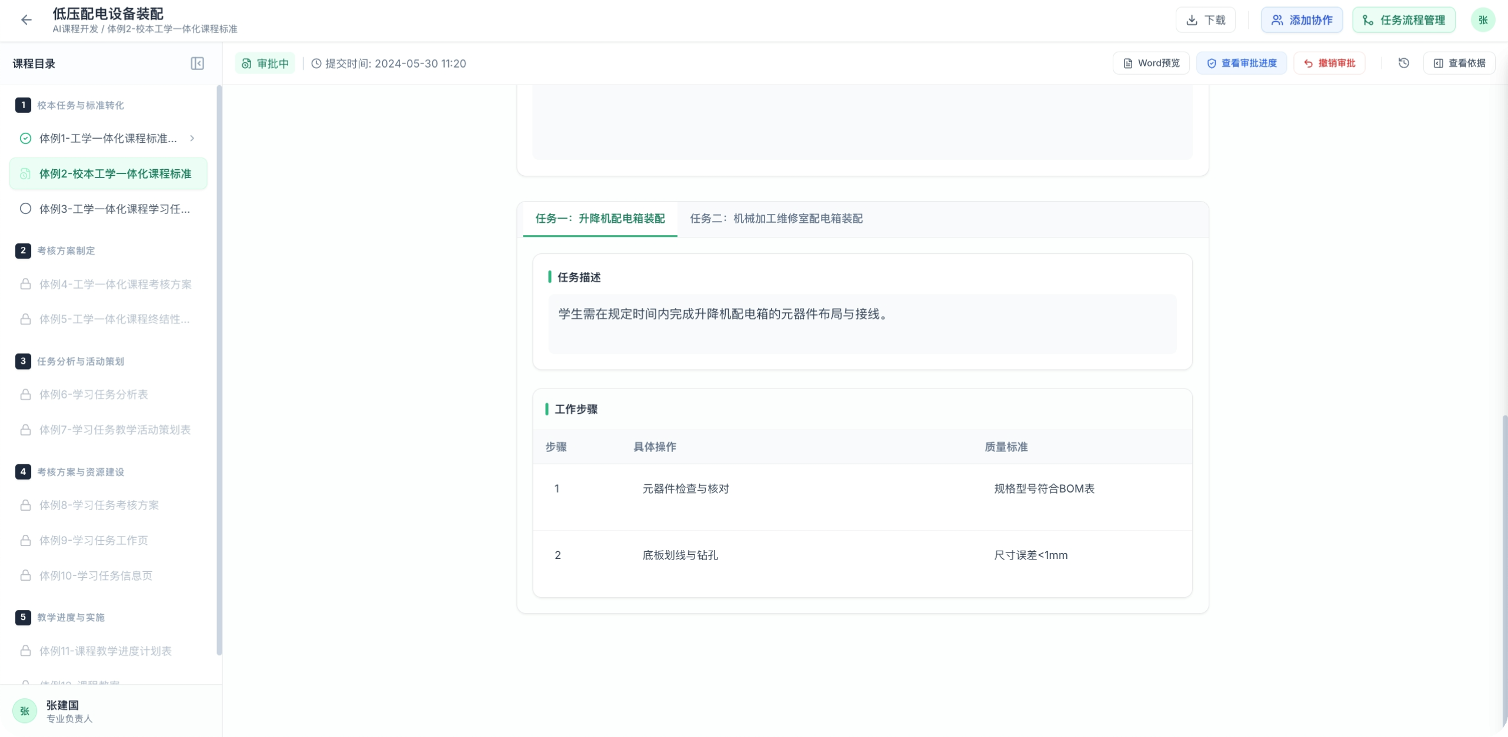
Task: Click the back arrow icon
Action: pyautogui.click(x=26, y=20)
